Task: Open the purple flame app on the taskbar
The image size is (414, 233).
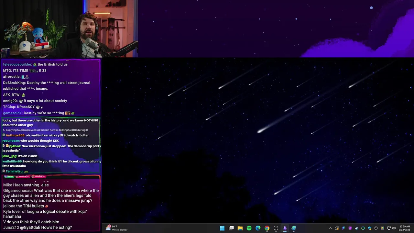Action: (285, 228)
